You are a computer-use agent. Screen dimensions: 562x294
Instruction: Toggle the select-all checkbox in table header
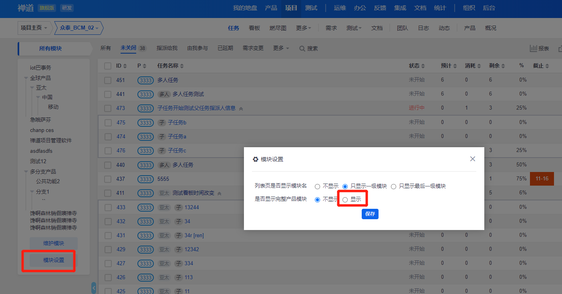[x=108, y=66]
